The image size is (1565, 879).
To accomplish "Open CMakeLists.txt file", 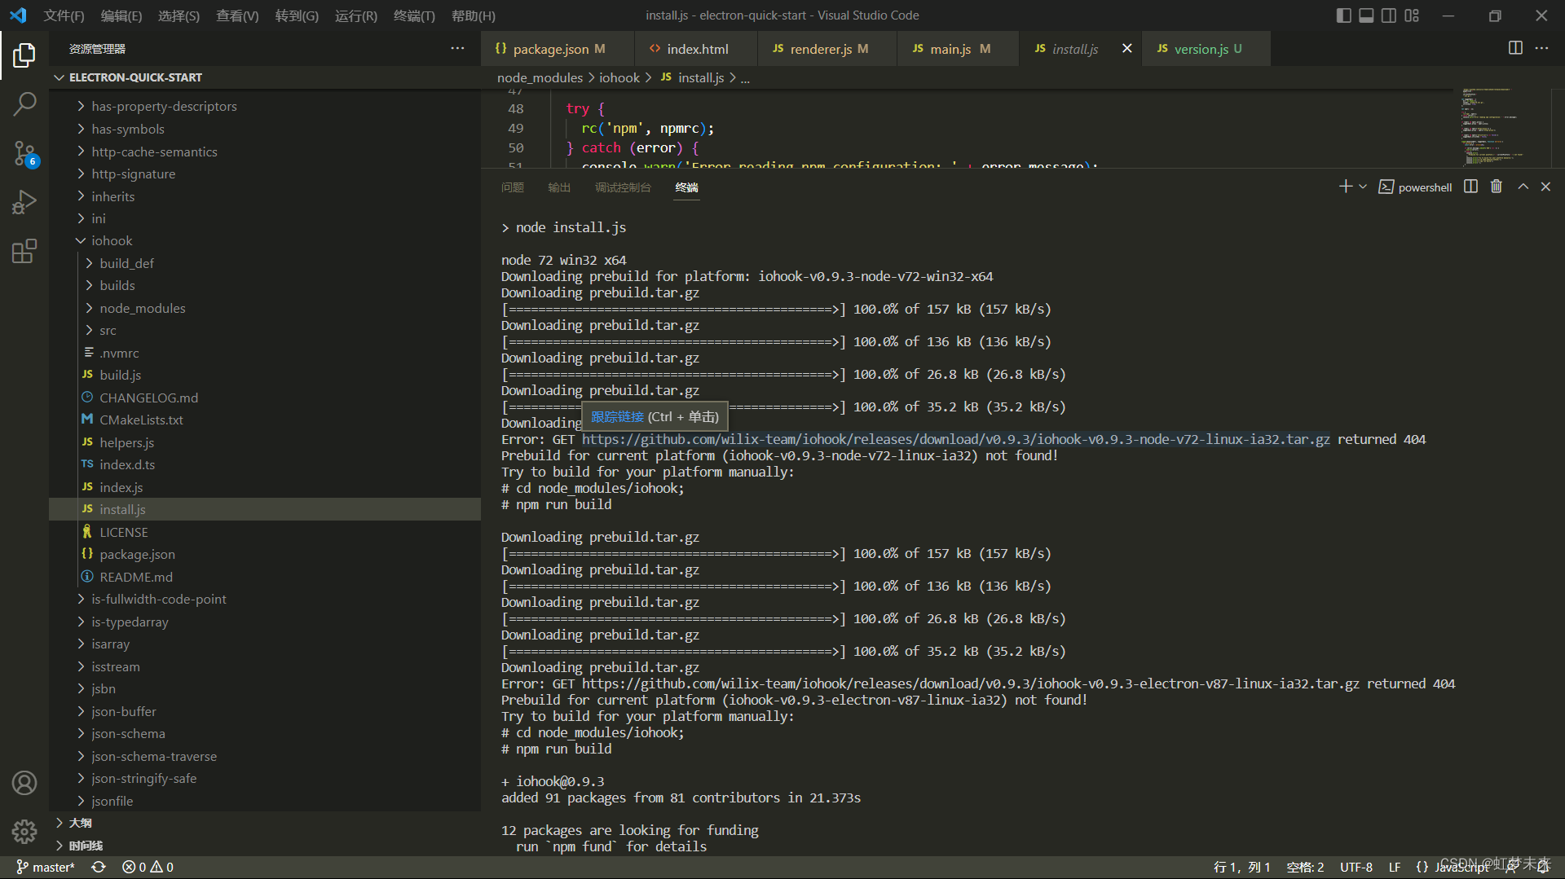I will (x=265, y=420).
